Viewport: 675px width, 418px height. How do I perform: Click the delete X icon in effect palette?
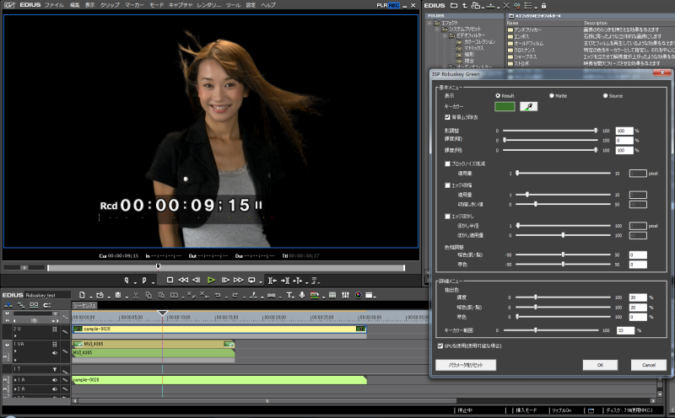coord(506,6)
